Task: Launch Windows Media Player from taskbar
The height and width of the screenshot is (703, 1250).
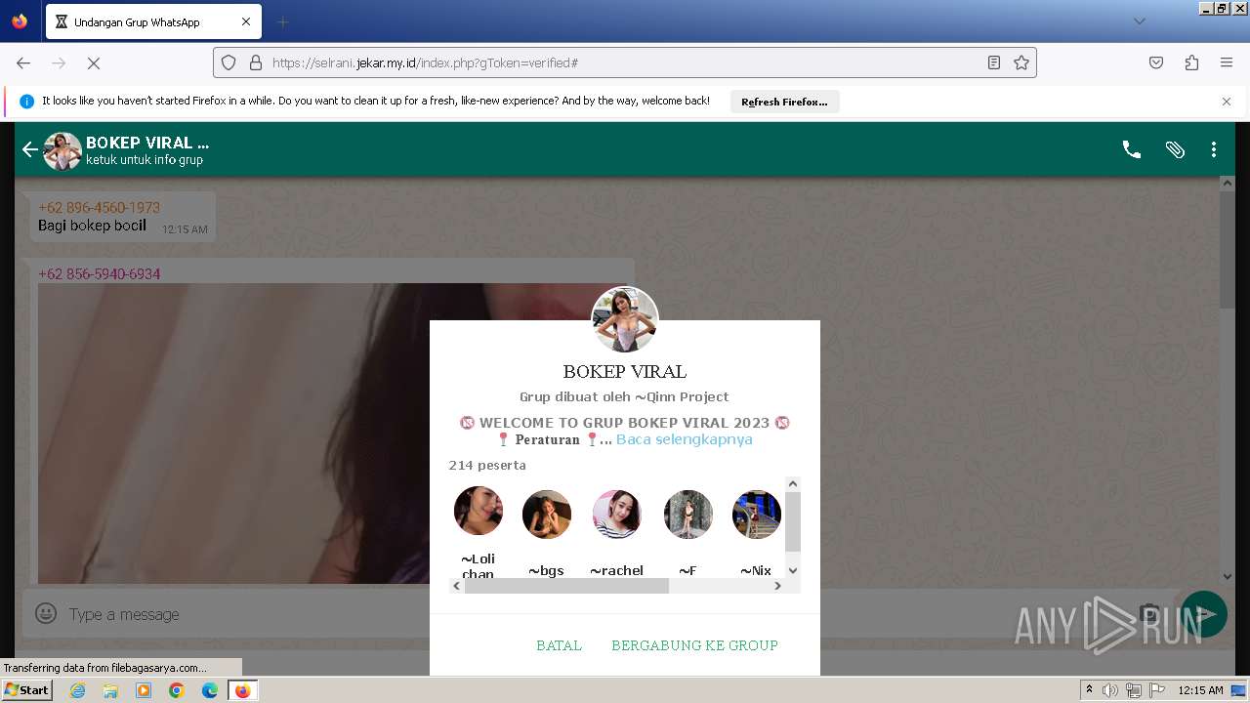Action: point(144,690)
